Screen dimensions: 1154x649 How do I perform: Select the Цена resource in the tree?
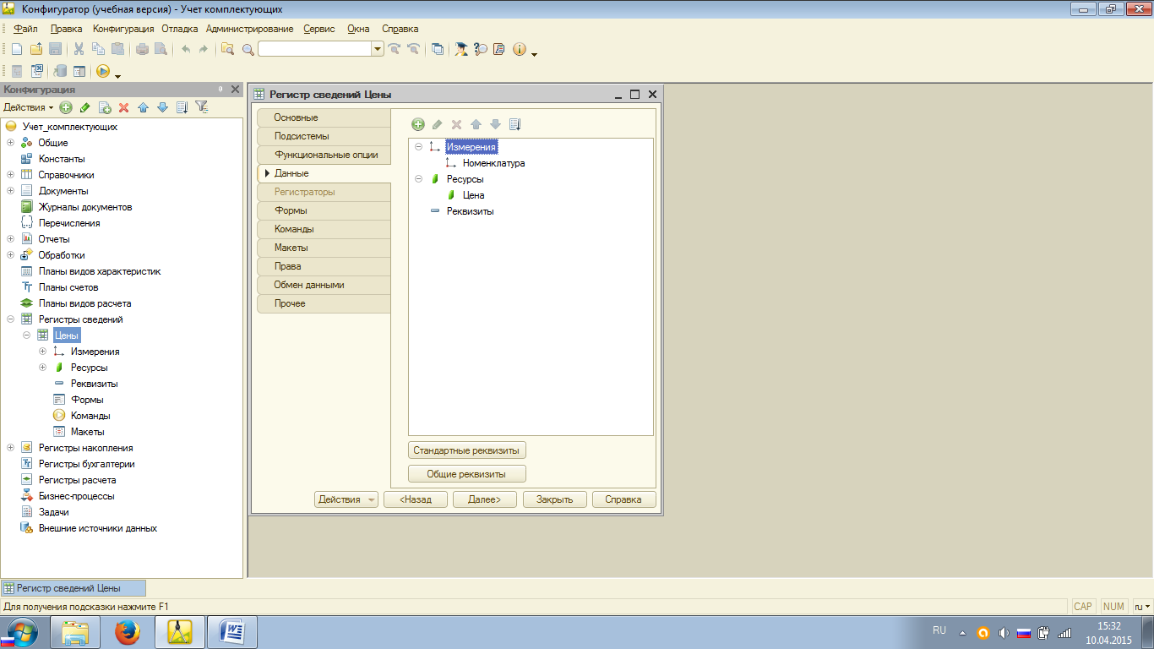[473, 195]
